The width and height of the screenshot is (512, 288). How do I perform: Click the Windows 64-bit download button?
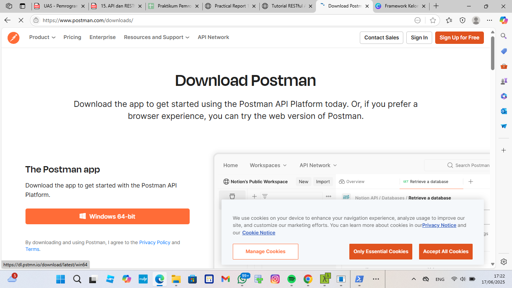[x=108, y=216]
